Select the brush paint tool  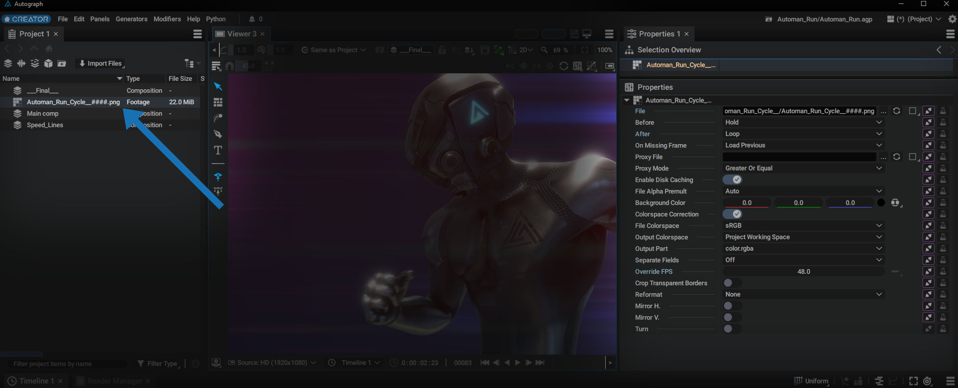(x=218, y=118)
